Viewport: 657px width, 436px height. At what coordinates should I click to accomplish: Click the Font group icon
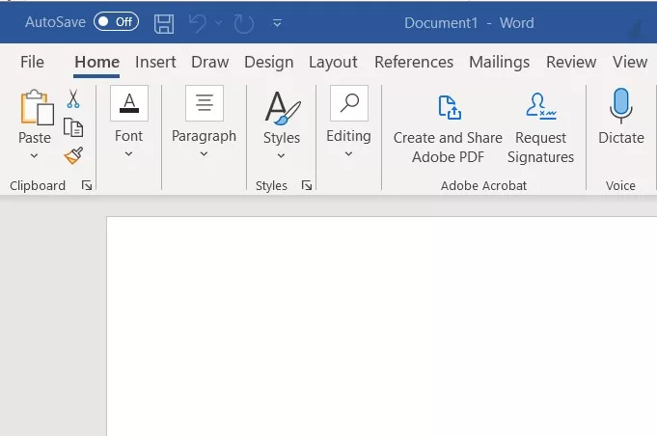click(x=129, y=103)
